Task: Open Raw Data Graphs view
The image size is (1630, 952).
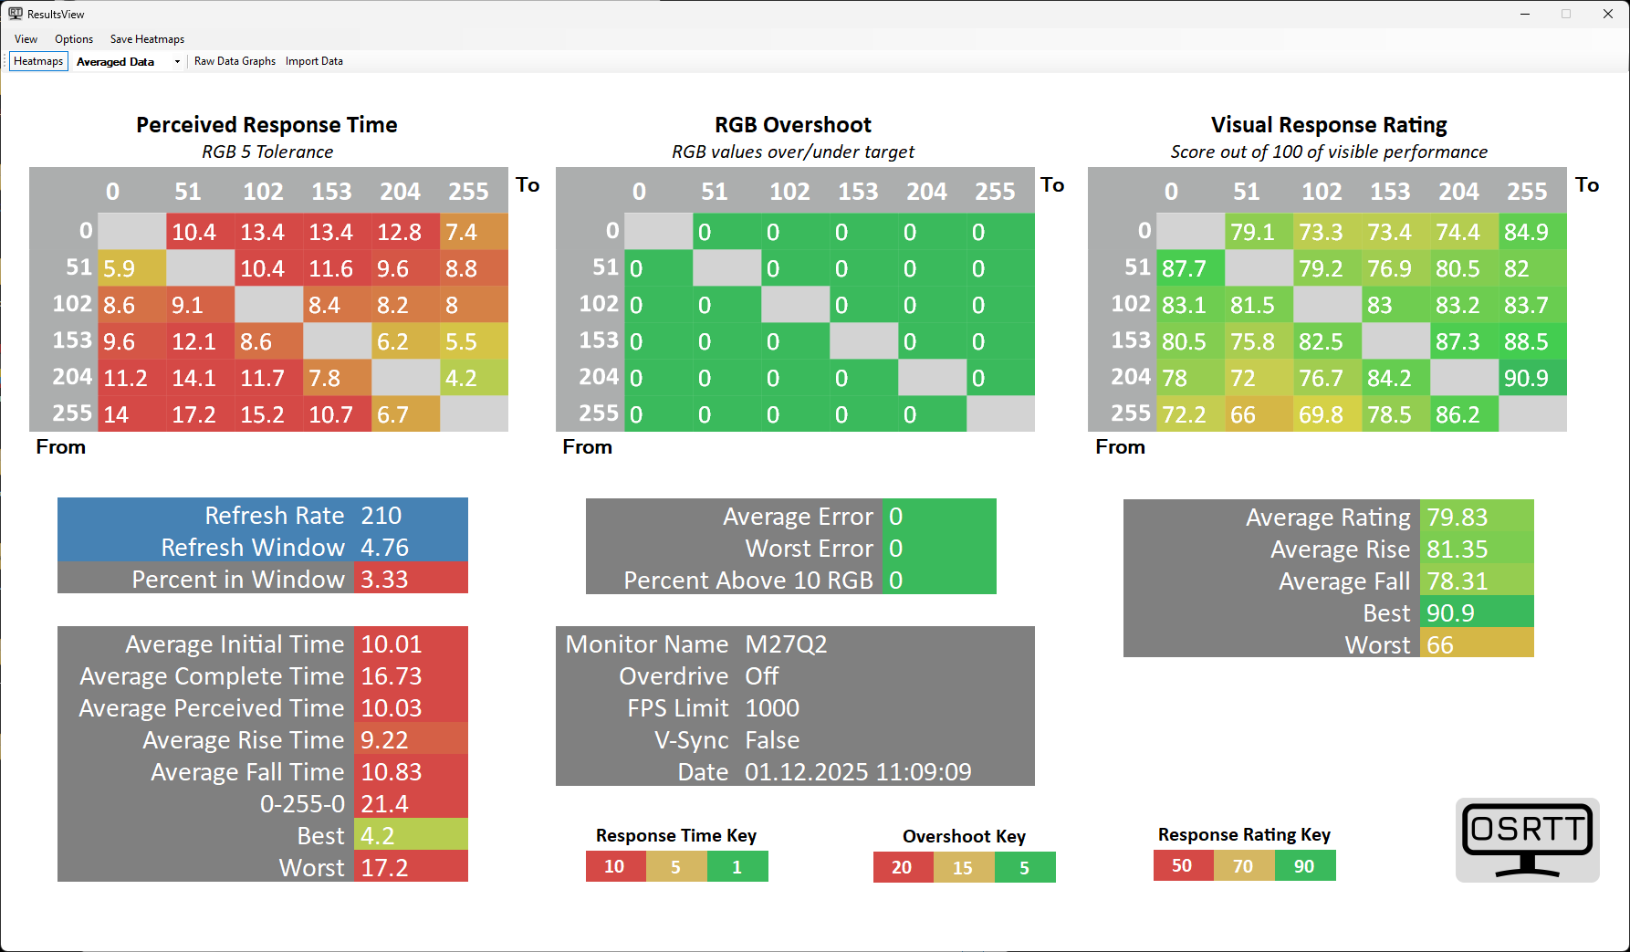Action: coord(235,61)
